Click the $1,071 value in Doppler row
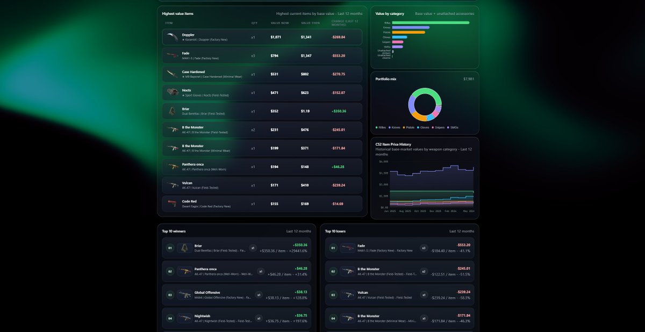Screen dimensions: 645x332 276,37
